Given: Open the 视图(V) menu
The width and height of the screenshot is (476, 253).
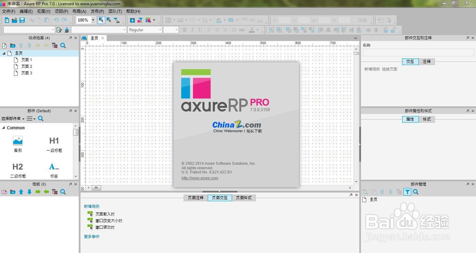Looking at the screenshot, I should [44, 11].
